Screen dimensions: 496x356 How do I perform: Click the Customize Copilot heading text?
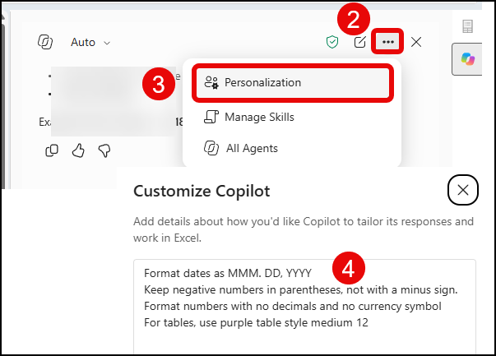coord(202,192)
